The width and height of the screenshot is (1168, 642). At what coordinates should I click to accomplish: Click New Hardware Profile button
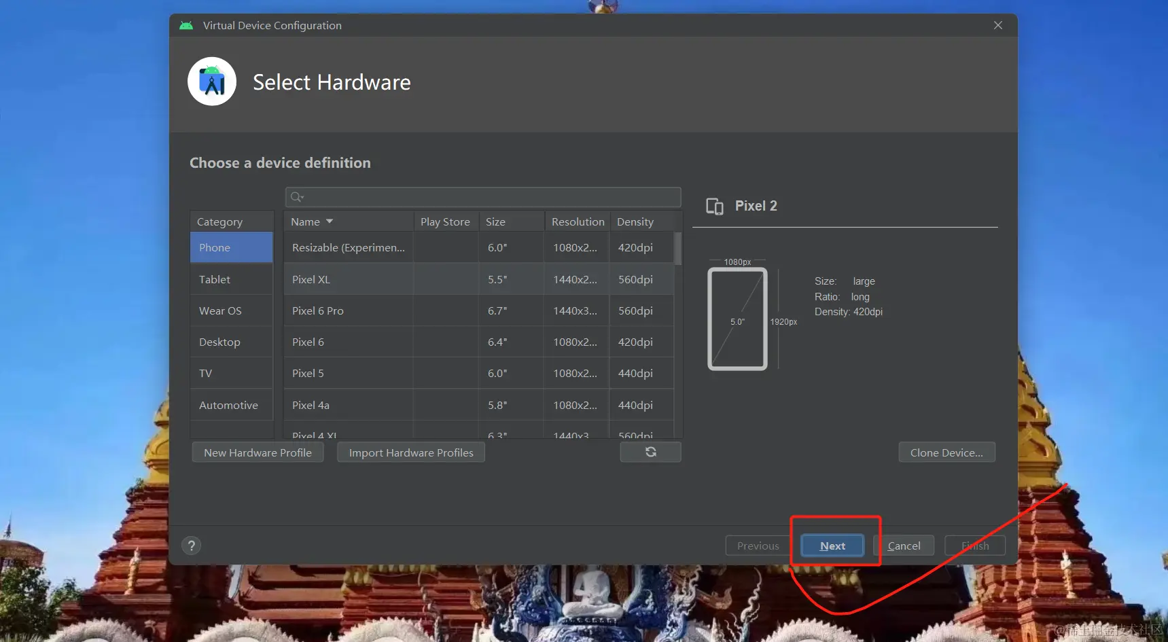(x=258, y=452)
